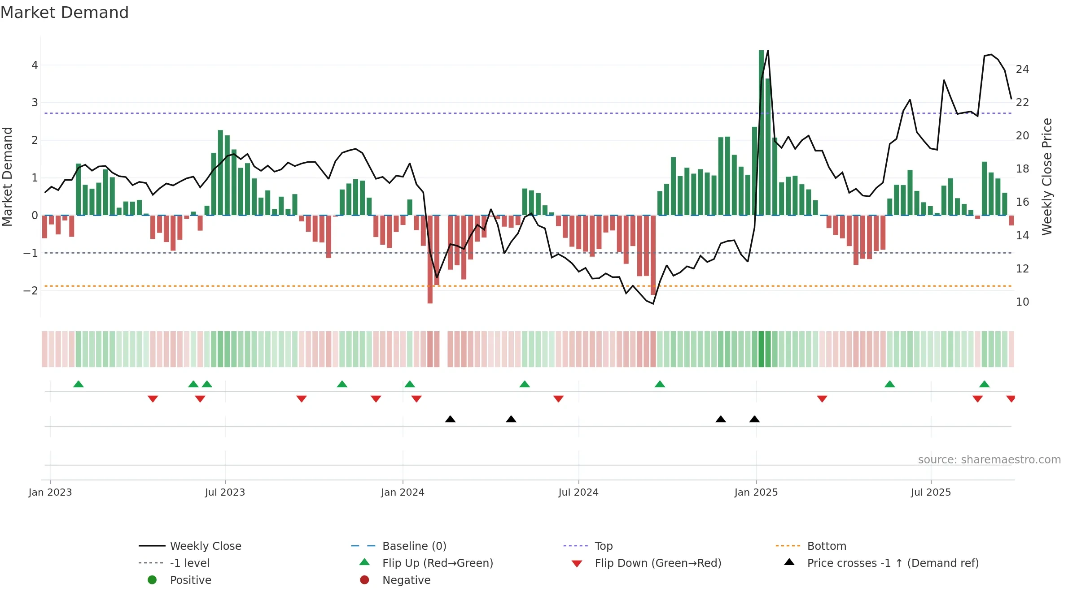Click the 10 price tick label

(1022, 302)
